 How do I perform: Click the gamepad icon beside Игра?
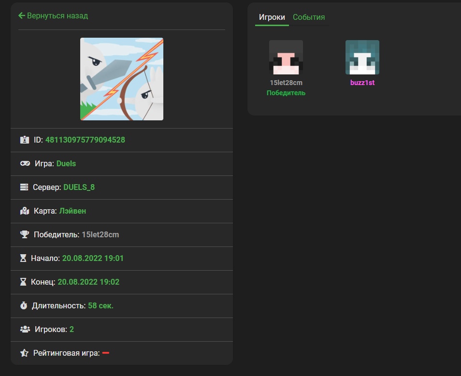pos(25,164)
